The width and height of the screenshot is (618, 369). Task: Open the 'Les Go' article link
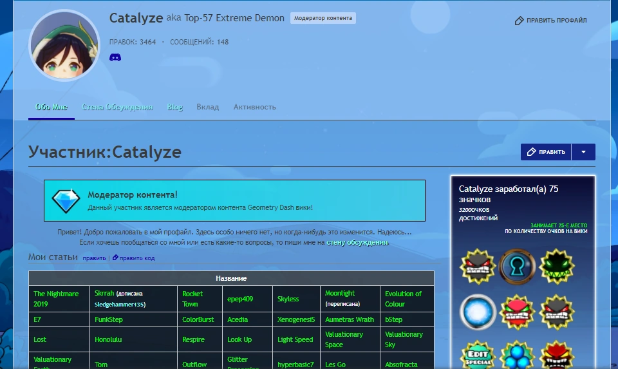point(335,364)
